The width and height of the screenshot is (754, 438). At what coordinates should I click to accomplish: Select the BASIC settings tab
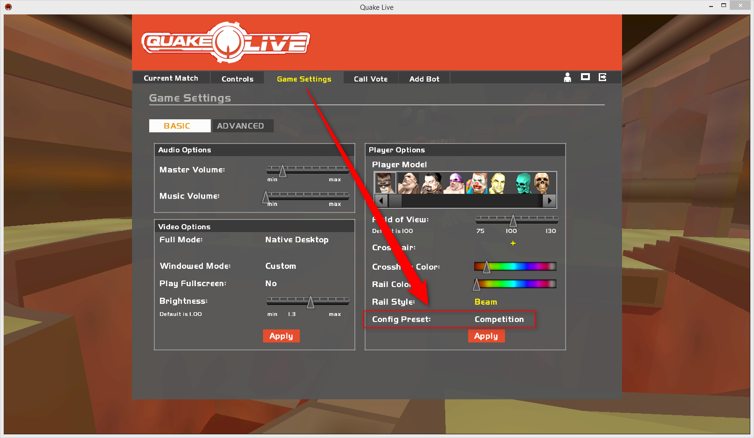click(x=180, y=126)
